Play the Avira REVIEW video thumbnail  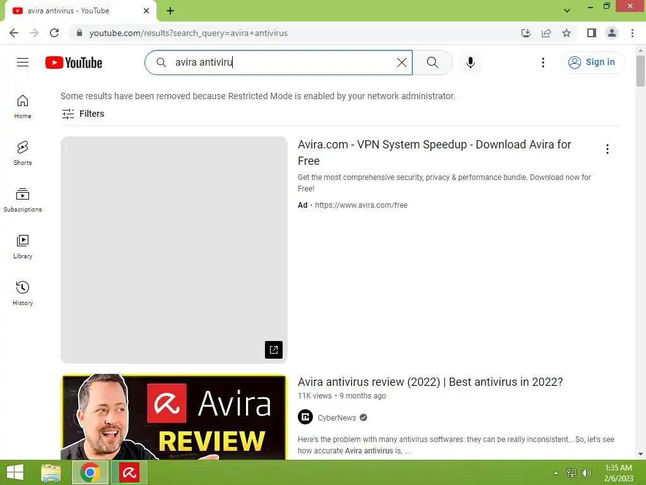[x=174, y=417]
